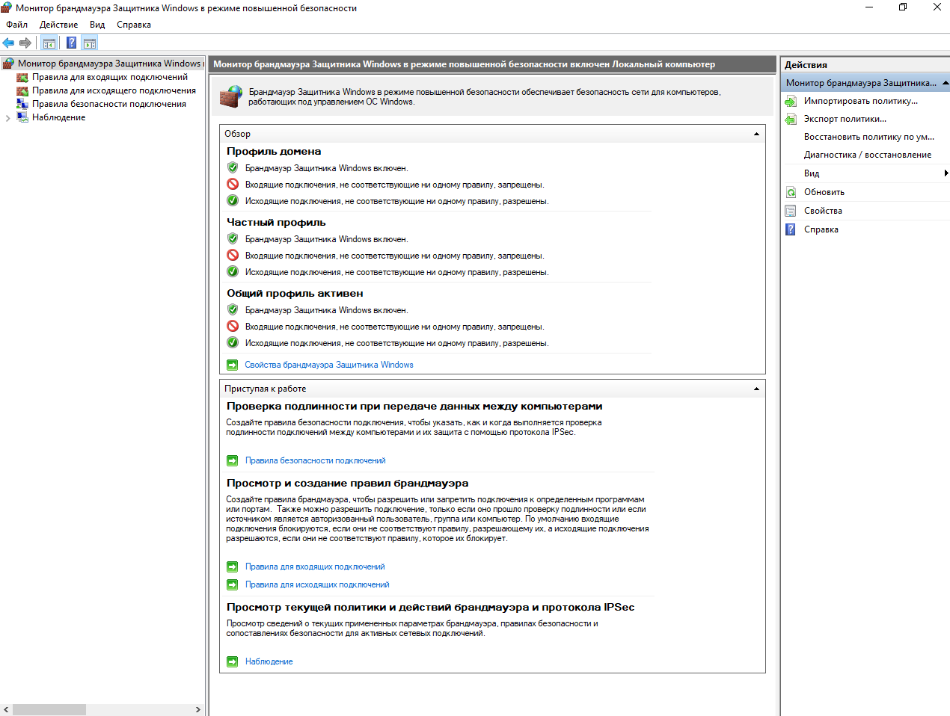Toggle the console tree pane toolbar icon
The height and width of the screenshot is (716, 950).
click(49, 43)
